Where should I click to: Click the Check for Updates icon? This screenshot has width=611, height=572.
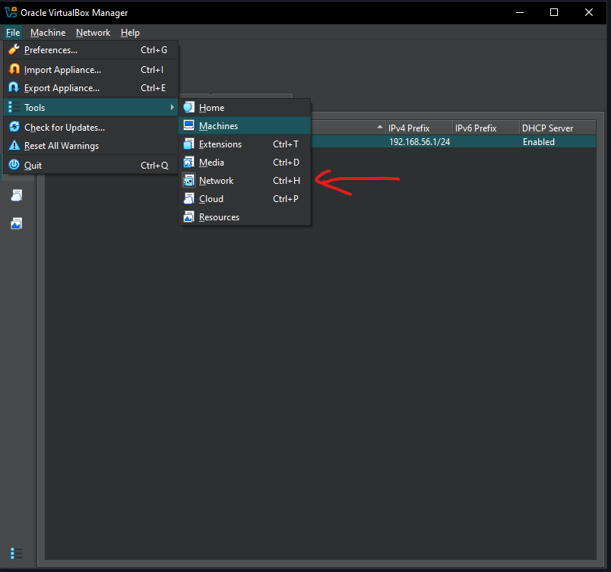tap(14, 127)
